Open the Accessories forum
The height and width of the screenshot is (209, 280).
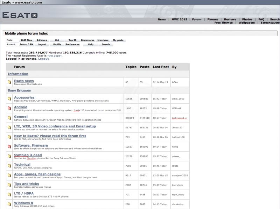coord(24,97)
